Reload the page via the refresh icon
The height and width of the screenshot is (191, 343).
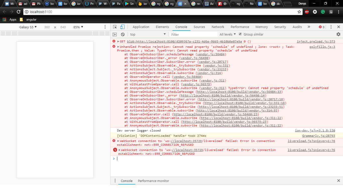(x=18, y=11)
